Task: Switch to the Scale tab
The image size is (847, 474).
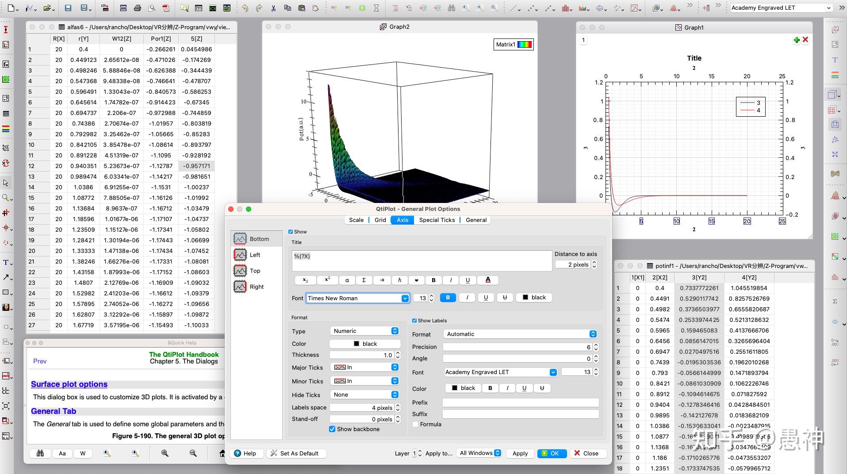Action: coord(356,220)
